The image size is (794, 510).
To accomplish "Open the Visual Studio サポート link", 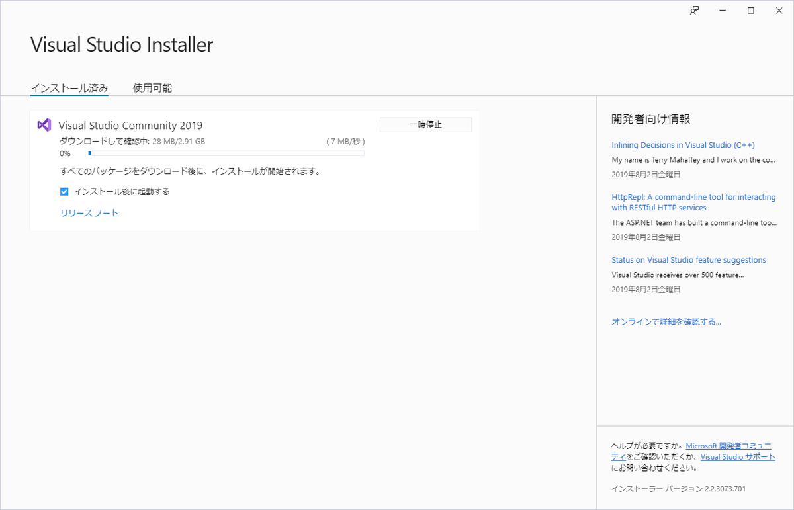I will 736,456.
